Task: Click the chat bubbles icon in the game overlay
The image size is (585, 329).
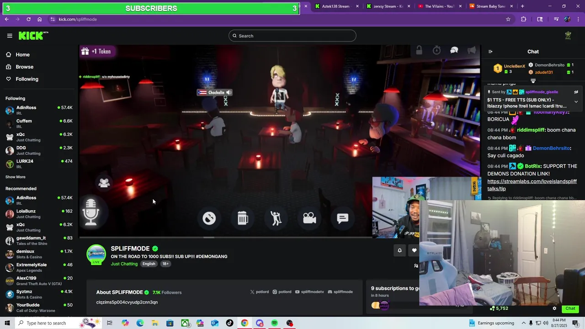Action: [454, 50]
